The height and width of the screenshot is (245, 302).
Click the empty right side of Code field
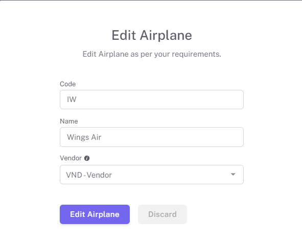pos(193,100)
